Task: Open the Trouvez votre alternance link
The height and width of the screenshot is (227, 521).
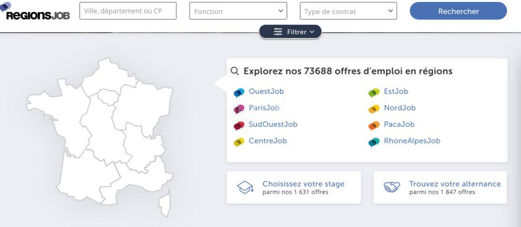Action: click(455, 184)
